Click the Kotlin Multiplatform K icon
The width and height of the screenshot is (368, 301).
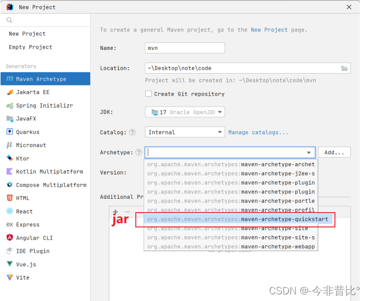pos(9,171)
